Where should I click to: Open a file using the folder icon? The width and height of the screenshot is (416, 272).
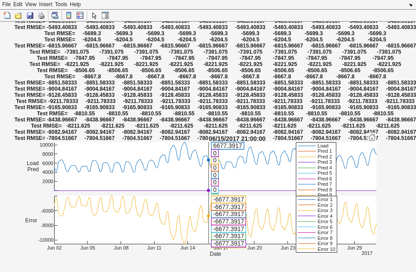click(18, 15)
